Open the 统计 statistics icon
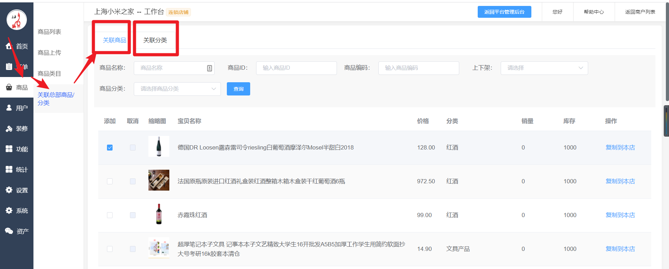The width and height of the screenshot is (669, 269). (x=9, y=169)
